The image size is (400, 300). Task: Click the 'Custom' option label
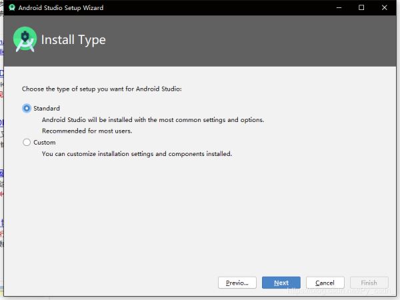tap(45, 142)
